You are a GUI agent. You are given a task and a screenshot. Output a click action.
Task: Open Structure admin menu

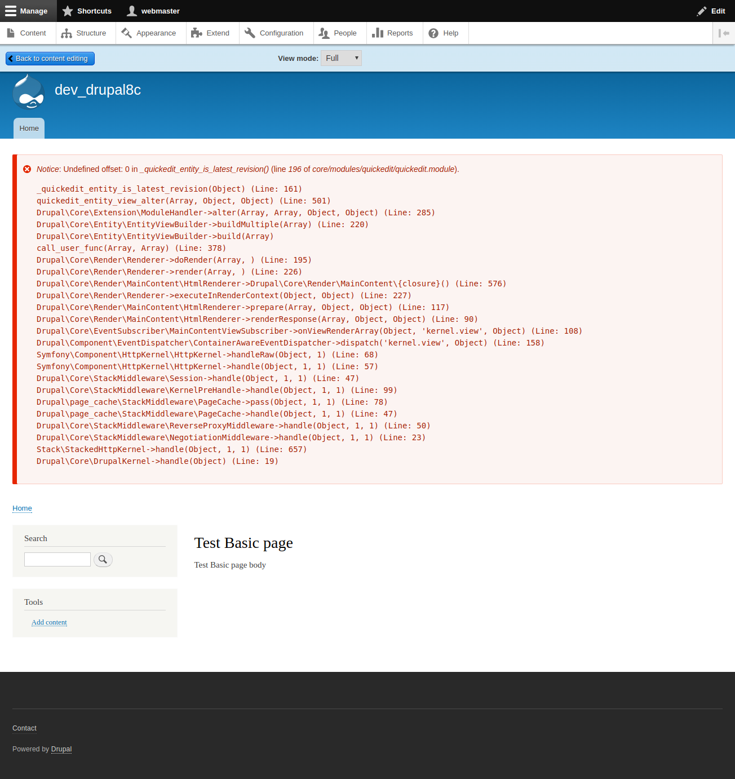coord(84,33)
